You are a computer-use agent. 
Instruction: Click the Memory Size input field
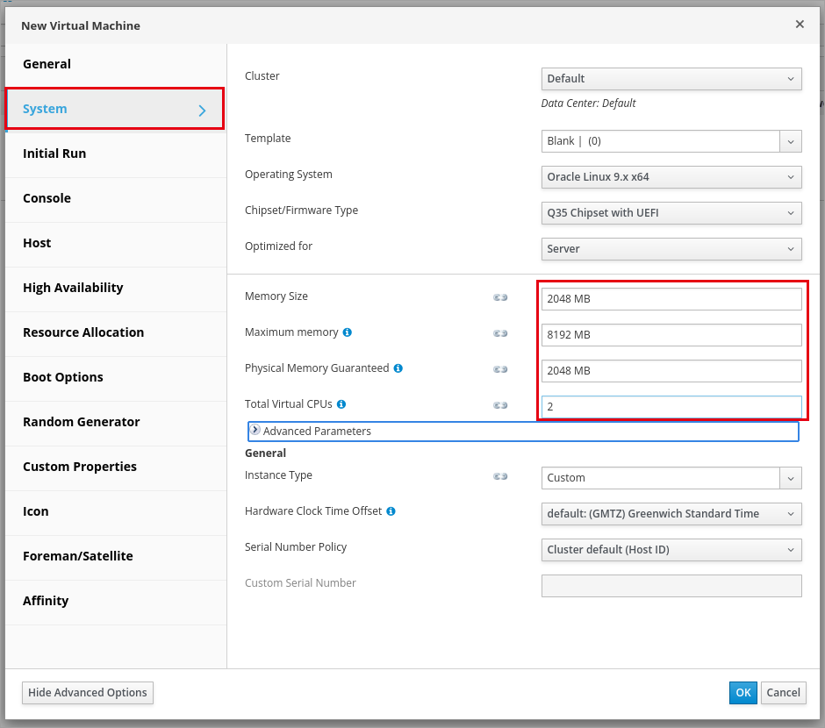click(671, 299)
